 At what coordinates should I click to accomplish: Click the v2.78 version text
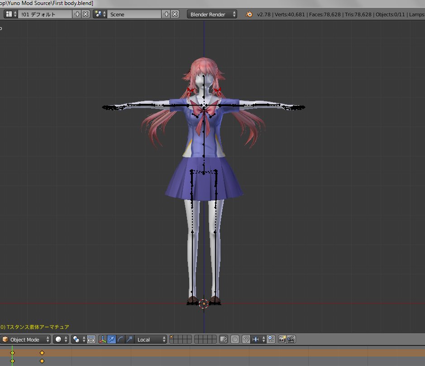[263, 15]
